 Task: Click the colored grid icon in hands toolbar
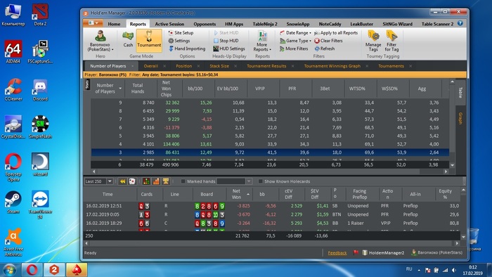(146, 181)
